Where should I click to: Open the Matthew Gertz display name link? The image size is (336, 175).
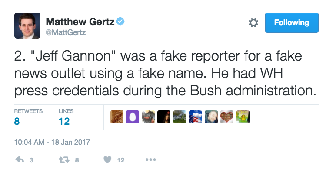click(79, 21)
